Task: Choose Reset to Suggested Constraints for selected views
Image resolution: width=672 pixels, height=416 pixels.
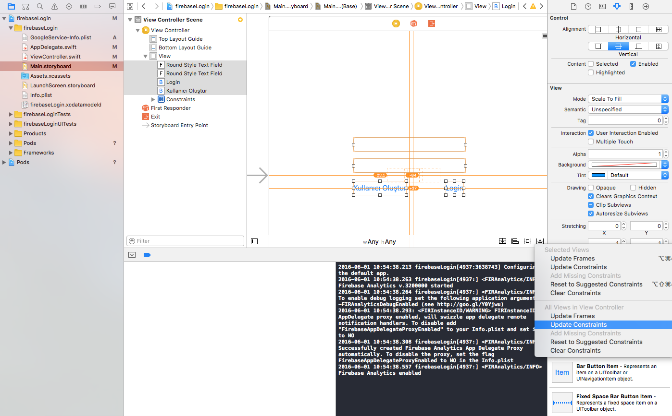Action: [603, 285]
